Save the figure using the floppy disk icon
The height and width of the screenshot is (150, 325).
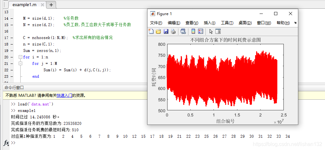point(166,31)
